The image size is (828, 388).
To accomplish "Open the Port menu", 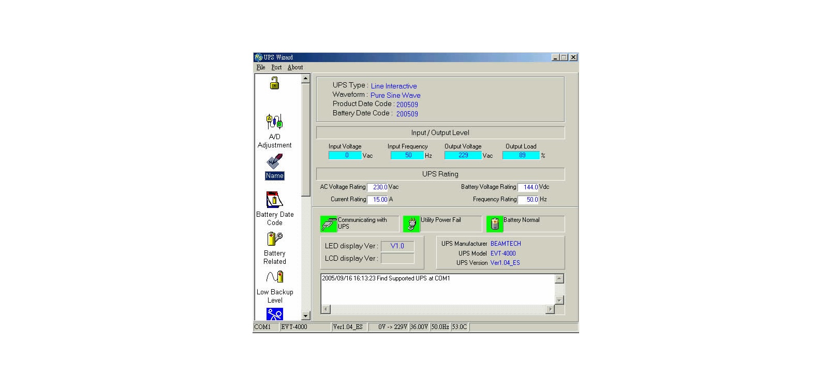I will [x=276, y=67].
